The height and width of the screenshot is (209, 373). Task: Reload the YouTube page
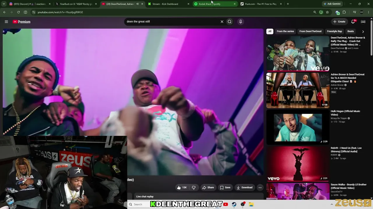pos(18,12)
